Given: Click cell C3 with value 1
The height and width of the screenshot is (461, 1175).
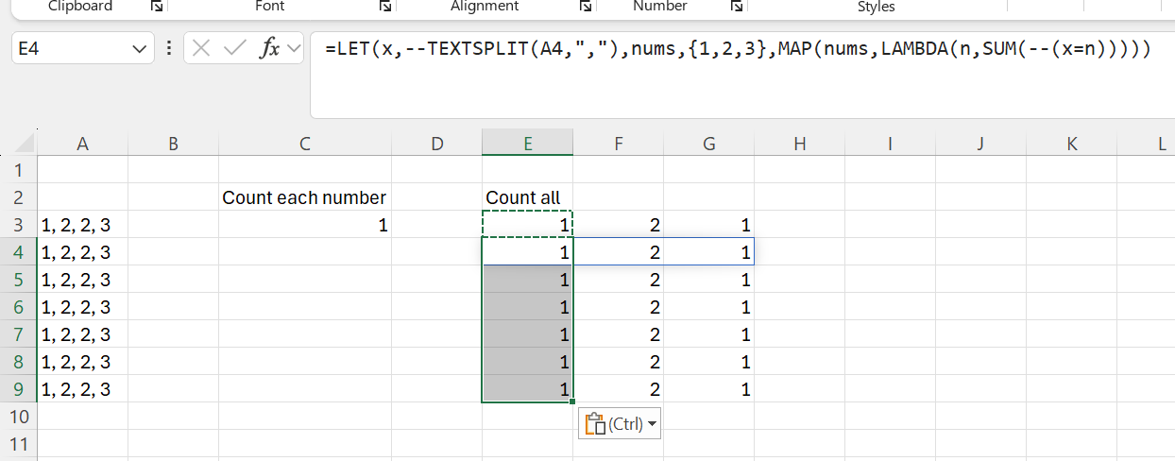Looking at the screenshot, I should click(x=304, y=225).
